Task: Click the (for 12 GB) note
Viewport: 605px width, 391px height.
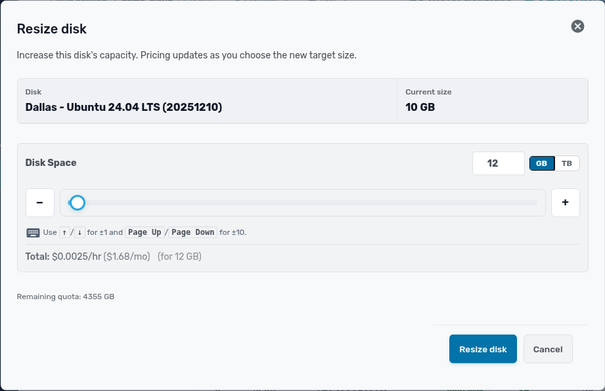Action: pyautogui.click(x=179, y=257)
